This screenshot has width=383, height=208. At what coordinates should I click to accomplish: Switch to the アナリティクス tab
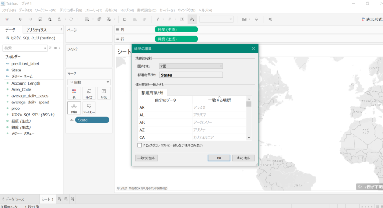(x=36, y=30)
